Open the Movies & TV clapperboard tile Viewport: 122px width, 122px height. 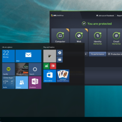click(60, 59)
